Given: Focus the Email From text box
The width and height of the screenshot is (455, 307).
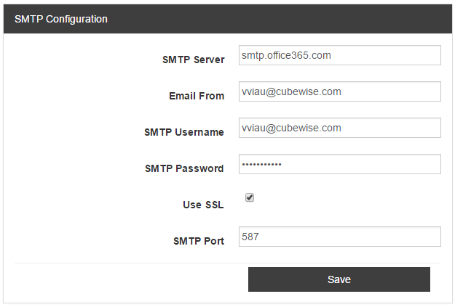Looking at the screenshot, I should 340,91.
